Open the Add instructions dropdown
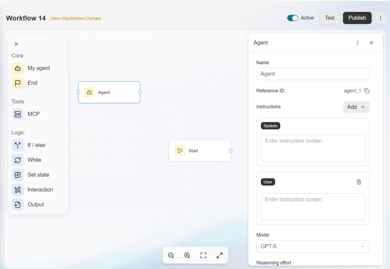390x269 pixels. coord(356,107)
